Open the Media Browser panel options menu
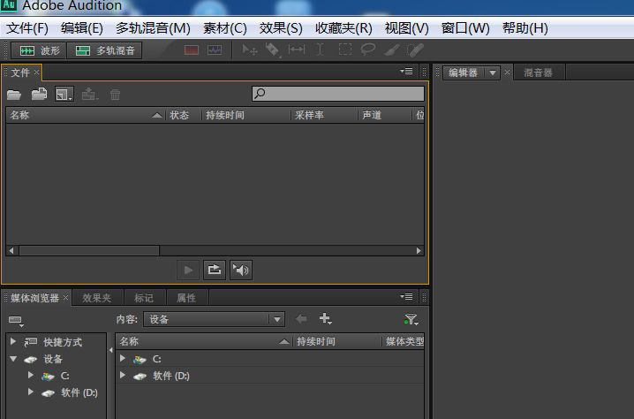 [406, 297]
